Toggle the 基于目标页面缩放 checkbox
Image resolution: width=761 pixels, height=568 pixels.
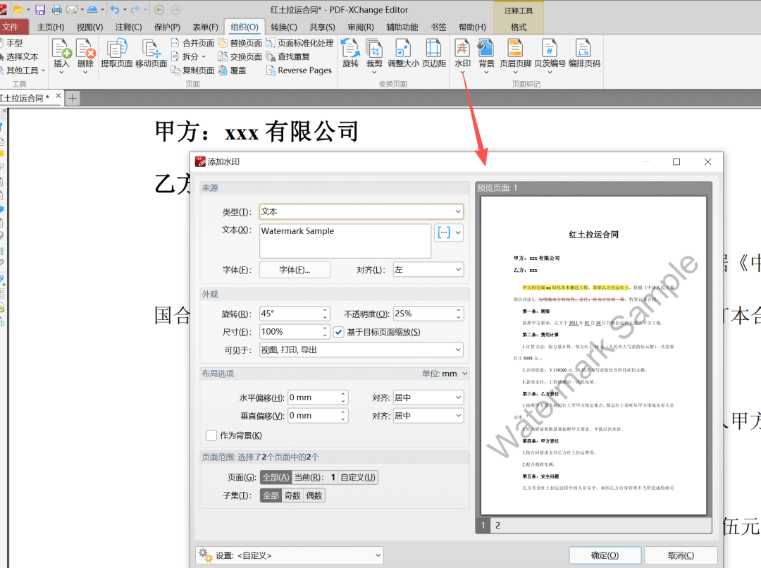click(x=339, y=332)
